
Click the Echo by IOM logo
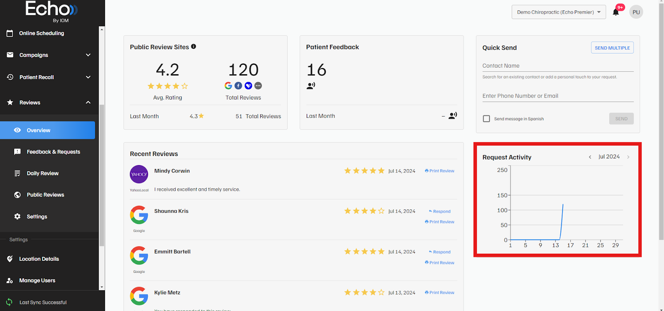point(51,11)
